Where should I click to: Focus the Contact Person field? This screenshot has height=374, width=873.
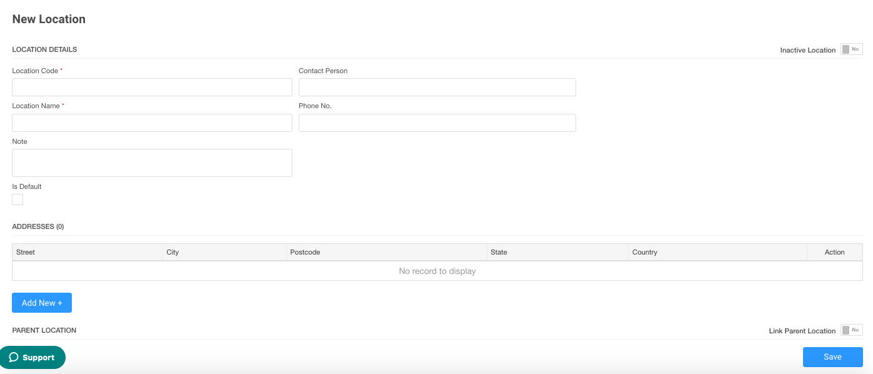[x=437, y=87]
